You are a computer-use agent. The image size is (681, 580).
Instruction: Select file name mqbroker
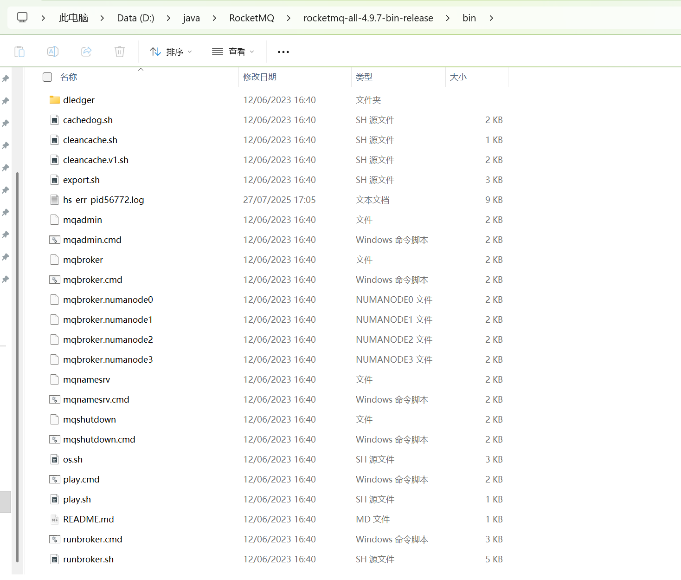[83, 260]
